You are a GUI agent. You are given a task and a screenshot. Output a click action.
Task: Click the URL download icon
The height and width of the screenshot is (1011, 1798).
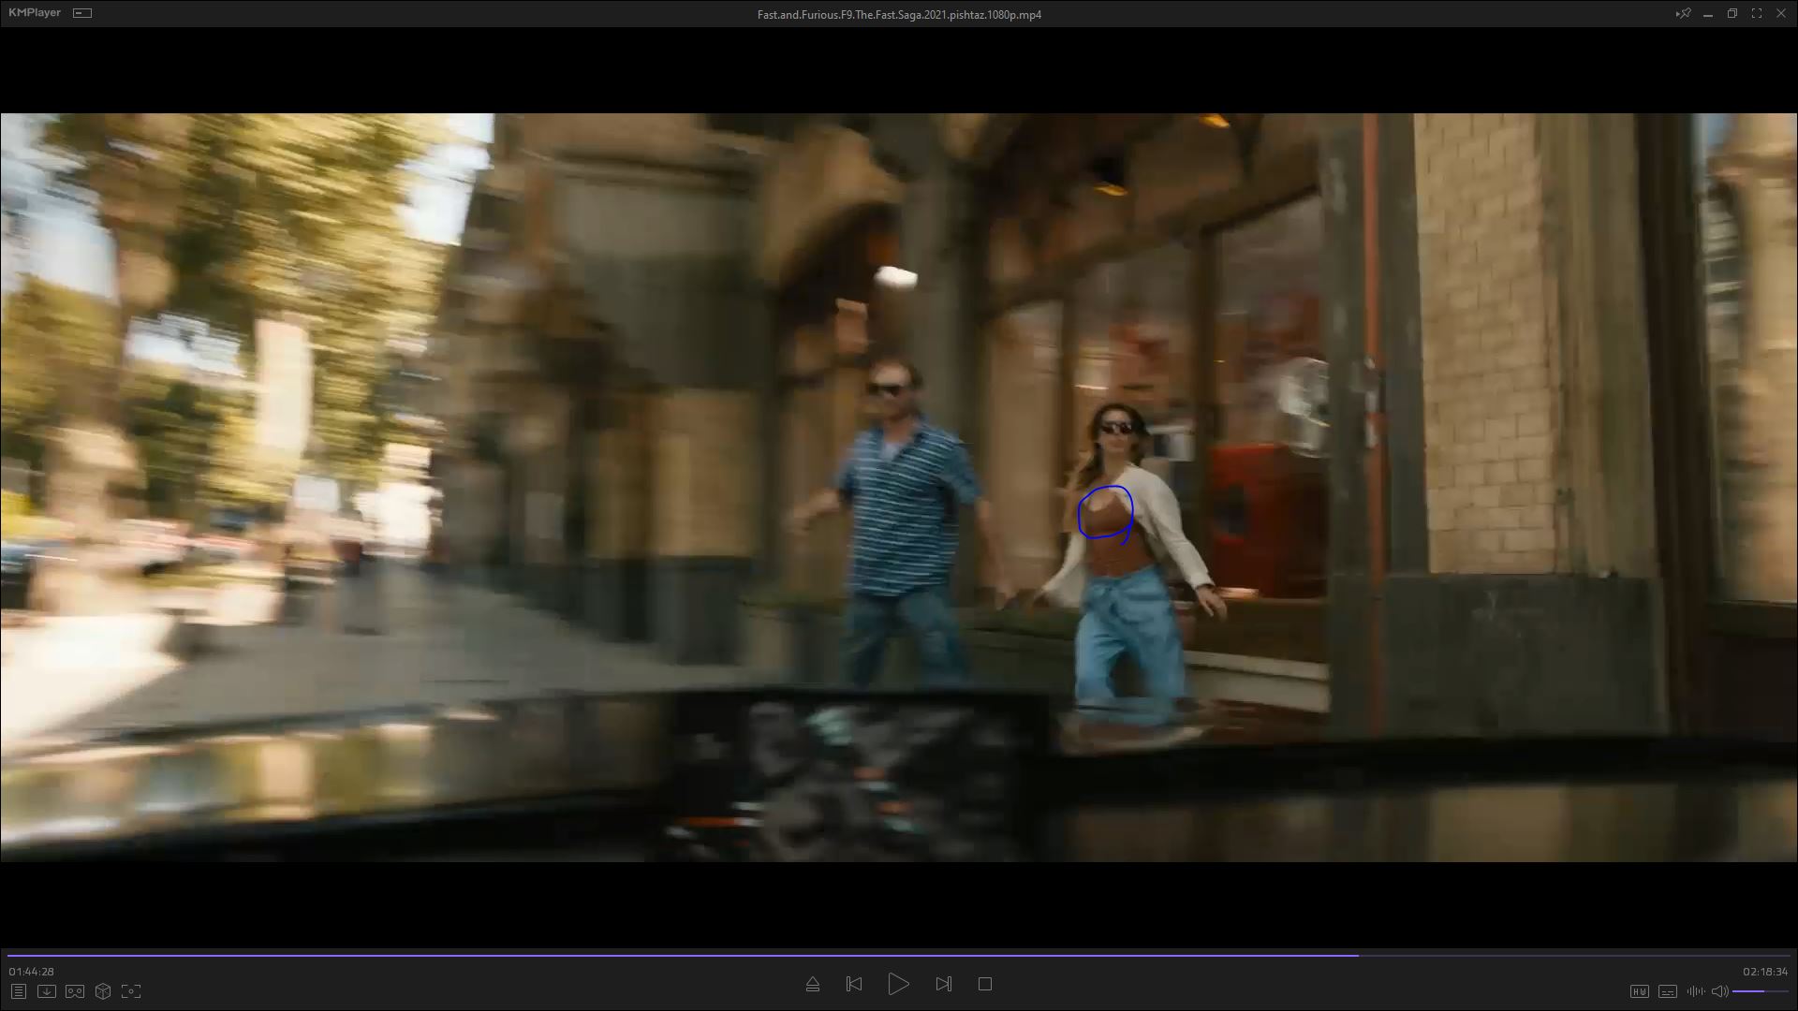46,991
